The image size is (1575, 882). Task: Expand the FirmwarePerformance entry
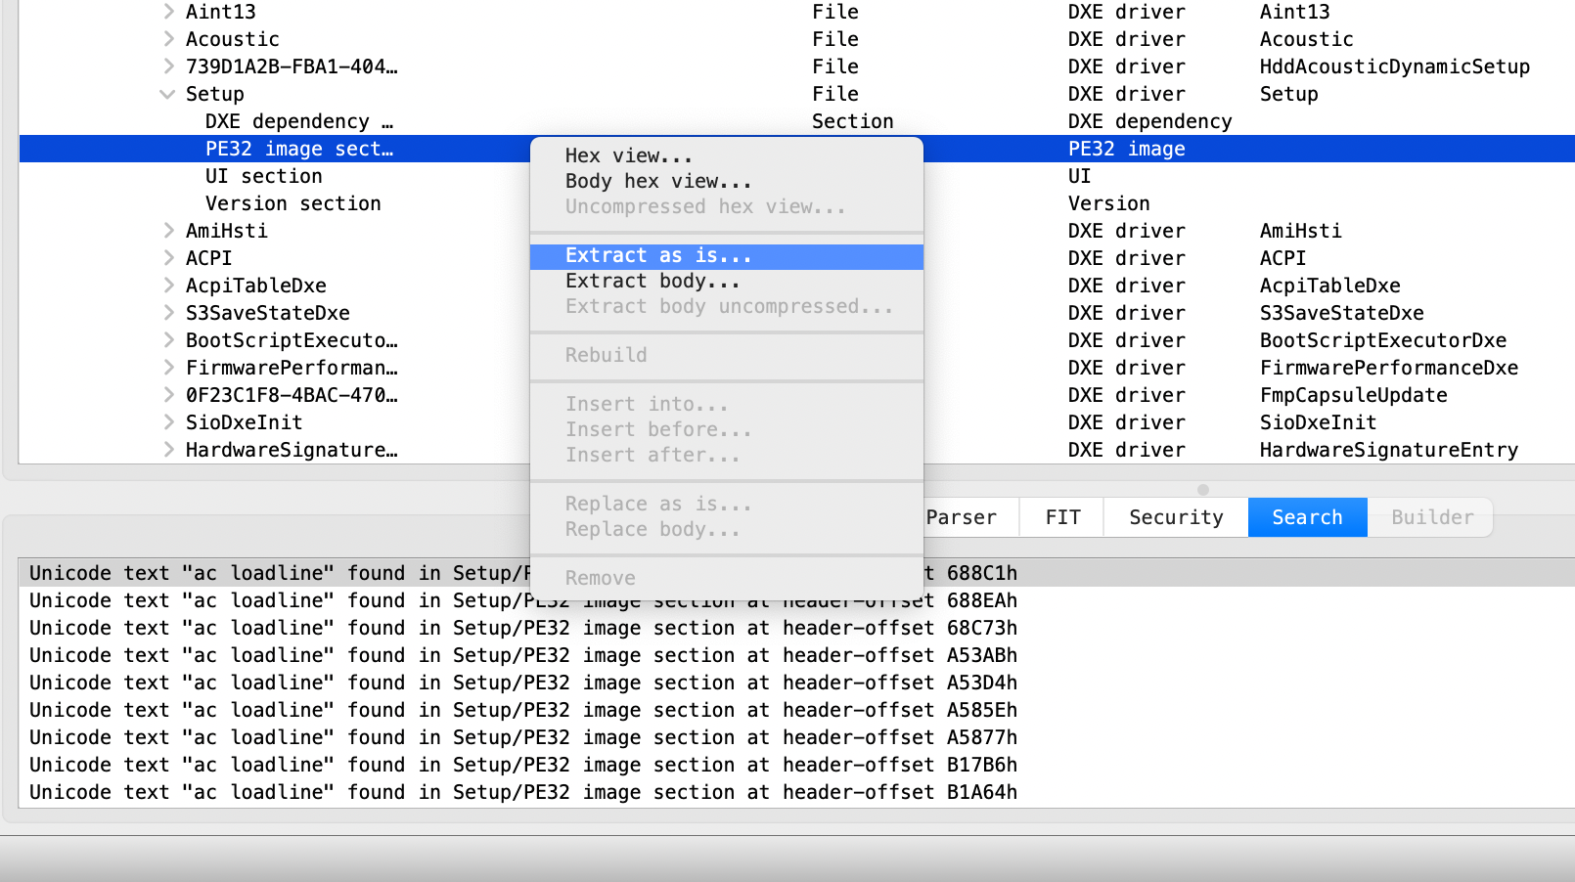[x=170, y=368]
